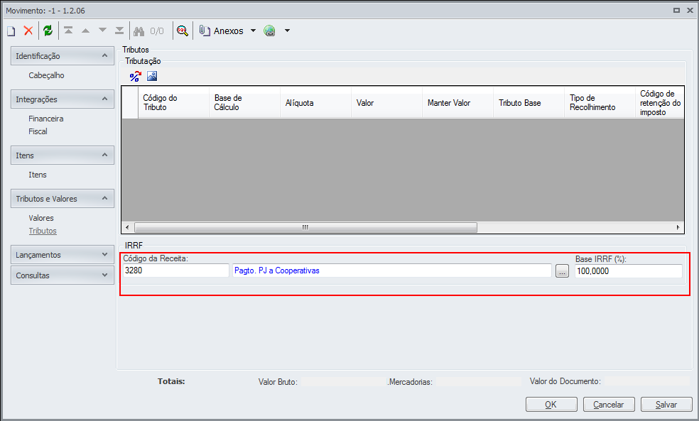This screenshot has width=699, height=421.
Task: Open Cabeçalho in the sidebar
Action: click(x=46, y=75)
